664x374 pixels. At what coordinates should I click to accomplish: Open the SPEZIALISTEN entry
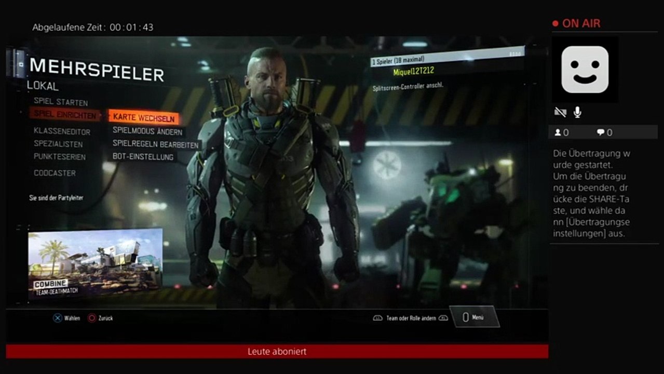[58, 144]
